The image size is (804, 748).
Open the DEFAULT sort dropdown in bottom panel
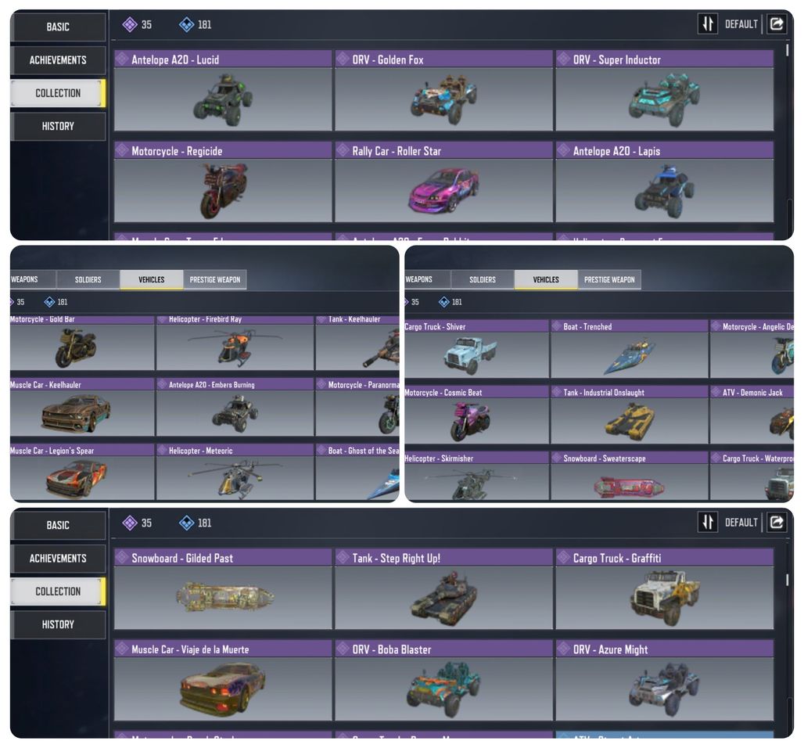(741, 522)
